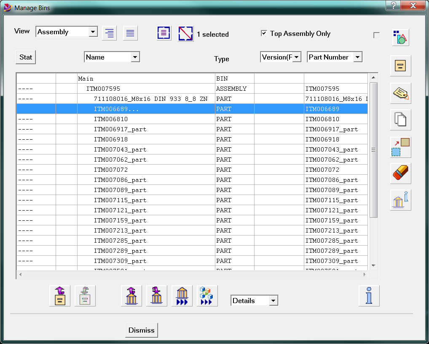
Task: Select the ITM007595 assembly row
Action: [192, 89]
